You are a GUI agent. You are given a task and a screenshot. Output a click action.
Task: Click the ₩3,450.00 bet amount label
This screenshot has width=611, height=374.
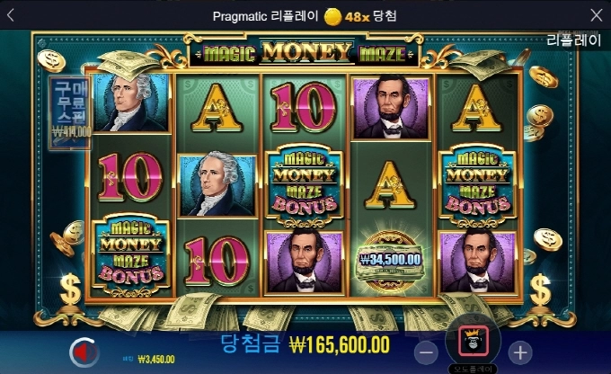(x=156, y=359)
